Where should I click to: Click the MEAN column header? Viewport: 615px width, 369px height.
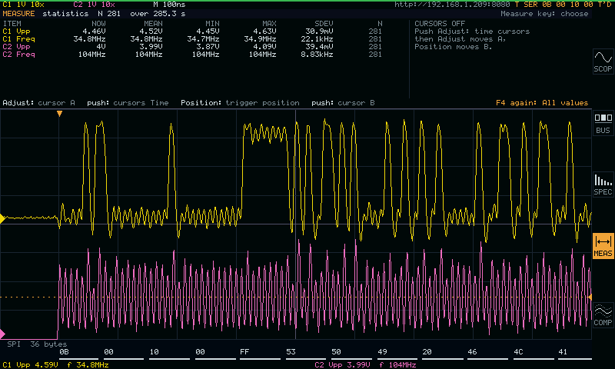tap(153, 24)
